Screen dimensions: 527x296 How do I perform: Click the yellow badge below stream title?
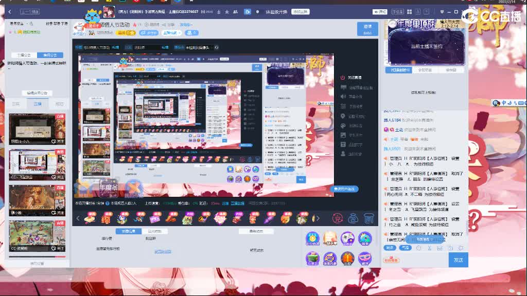(126, 33)
